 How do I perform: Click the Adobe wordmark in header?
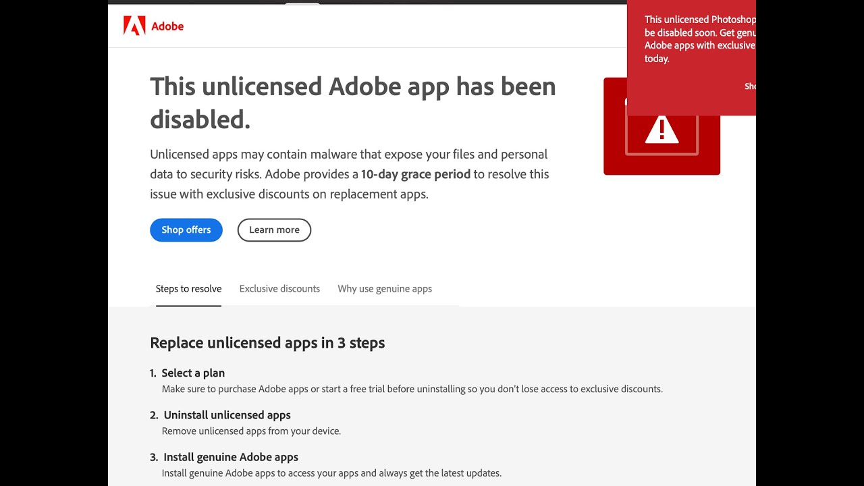tap(167, 26)
